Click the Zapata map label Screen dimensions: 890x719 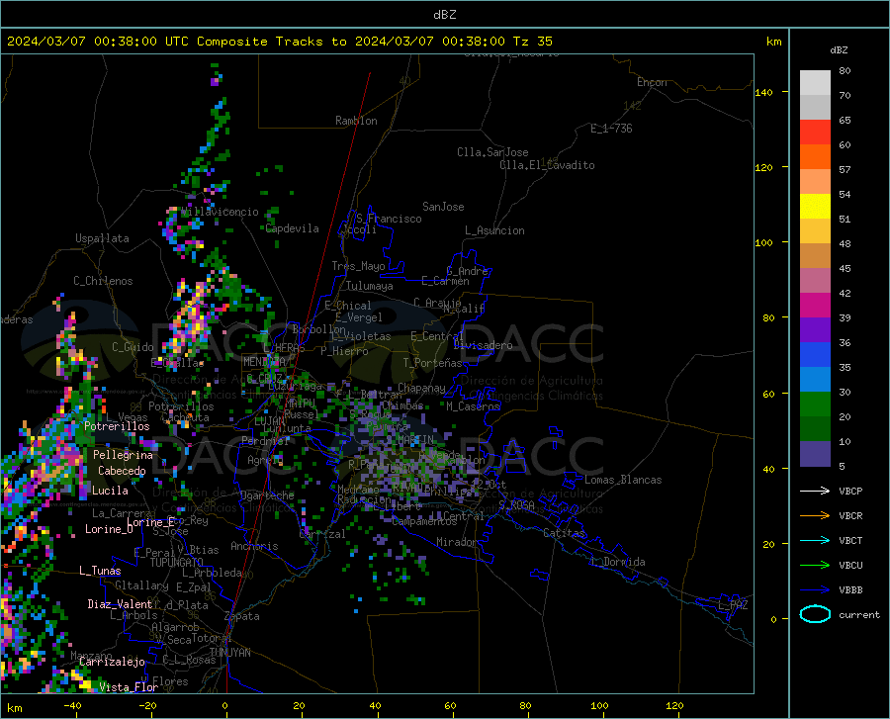coord(242,616)
